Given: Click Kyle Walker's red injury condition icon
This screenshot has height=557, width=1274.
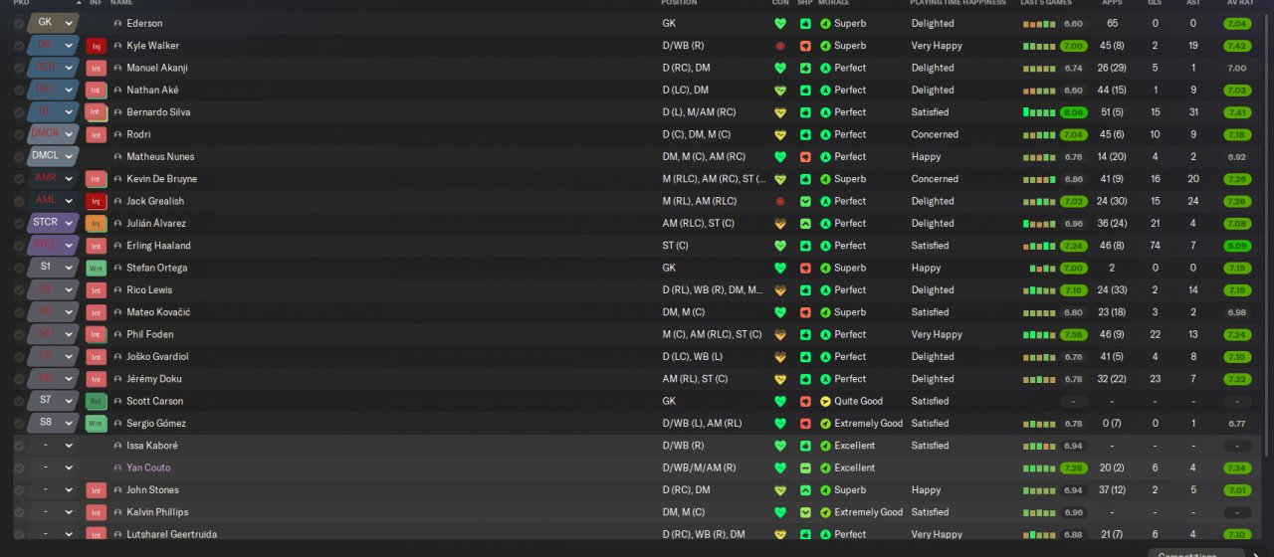Looking at the screenshot, I should coord(780,46).
